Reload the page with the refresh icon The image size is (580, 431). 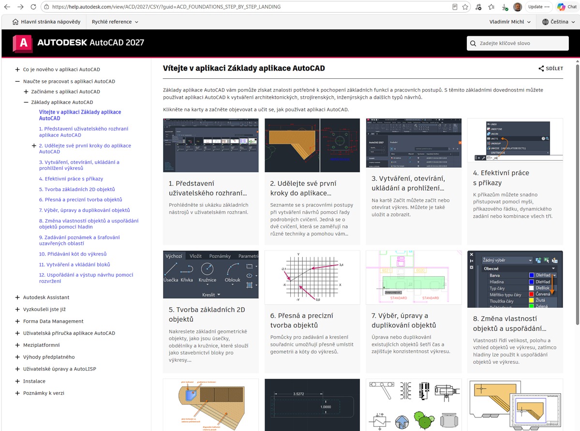click(x=33, y=7)
